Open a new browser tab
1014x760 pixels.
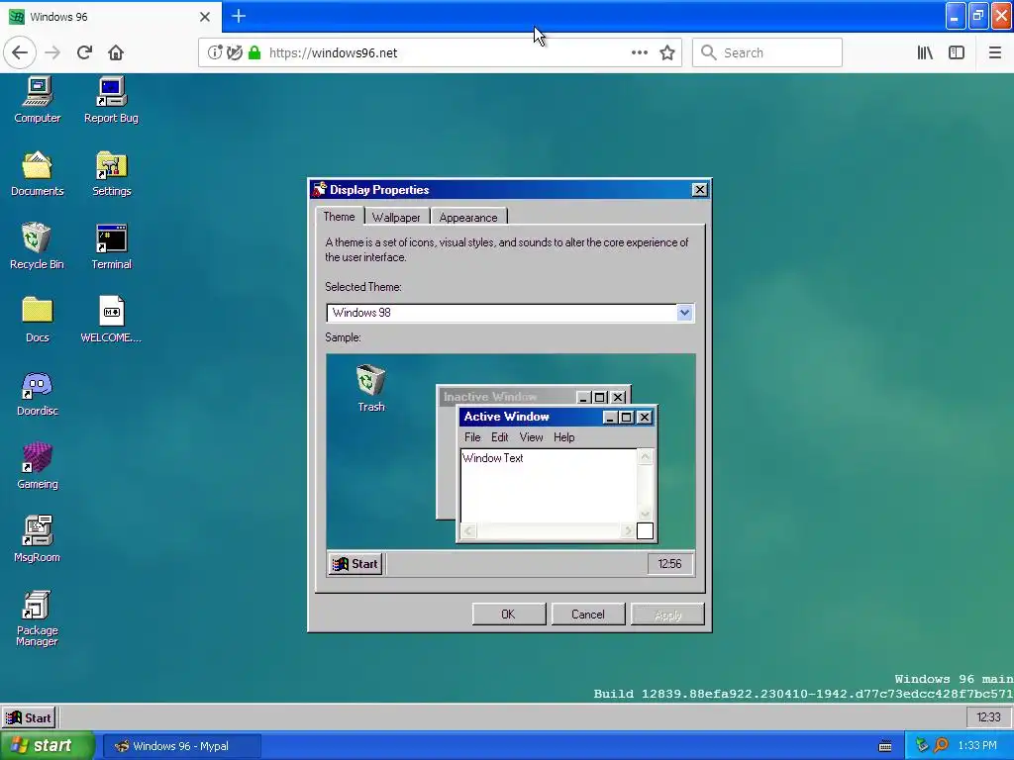239,16
